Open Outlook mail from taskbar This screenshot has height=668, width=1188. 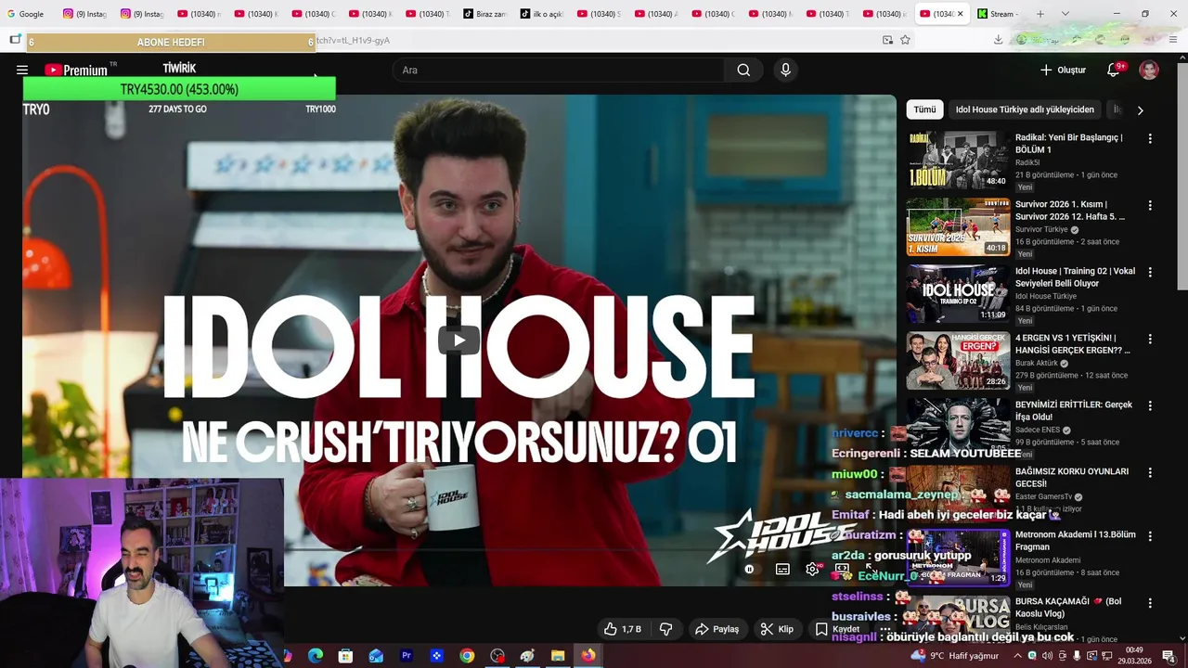[x=376, y=656]
